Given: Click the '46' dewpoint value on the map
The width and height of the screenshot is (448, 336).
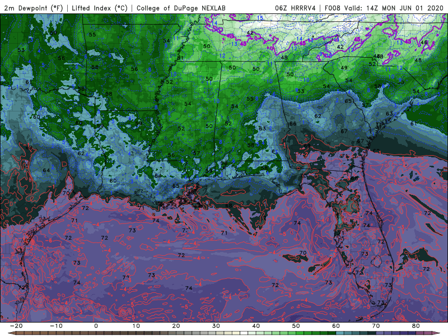Looking at the screenshot, I should [x=424, y=43].
